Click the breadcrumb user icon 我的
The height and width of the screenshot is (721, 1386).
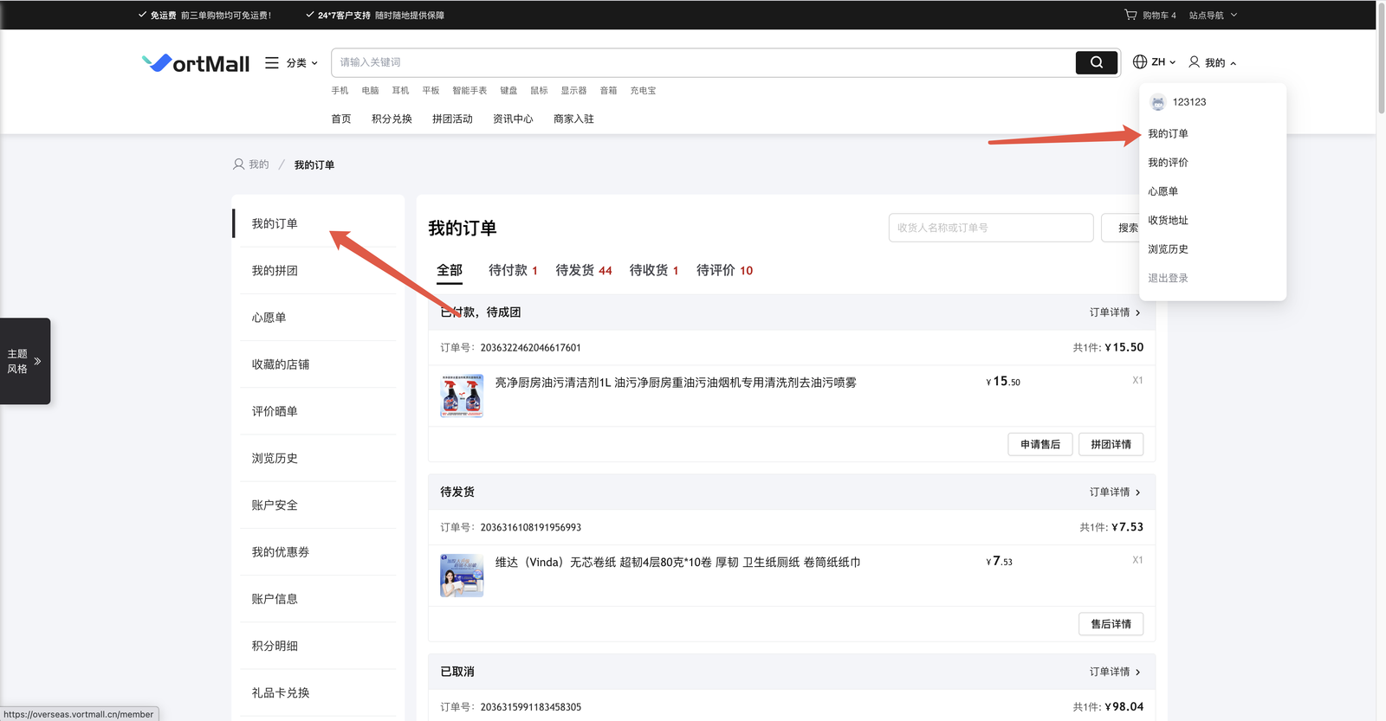239,164
